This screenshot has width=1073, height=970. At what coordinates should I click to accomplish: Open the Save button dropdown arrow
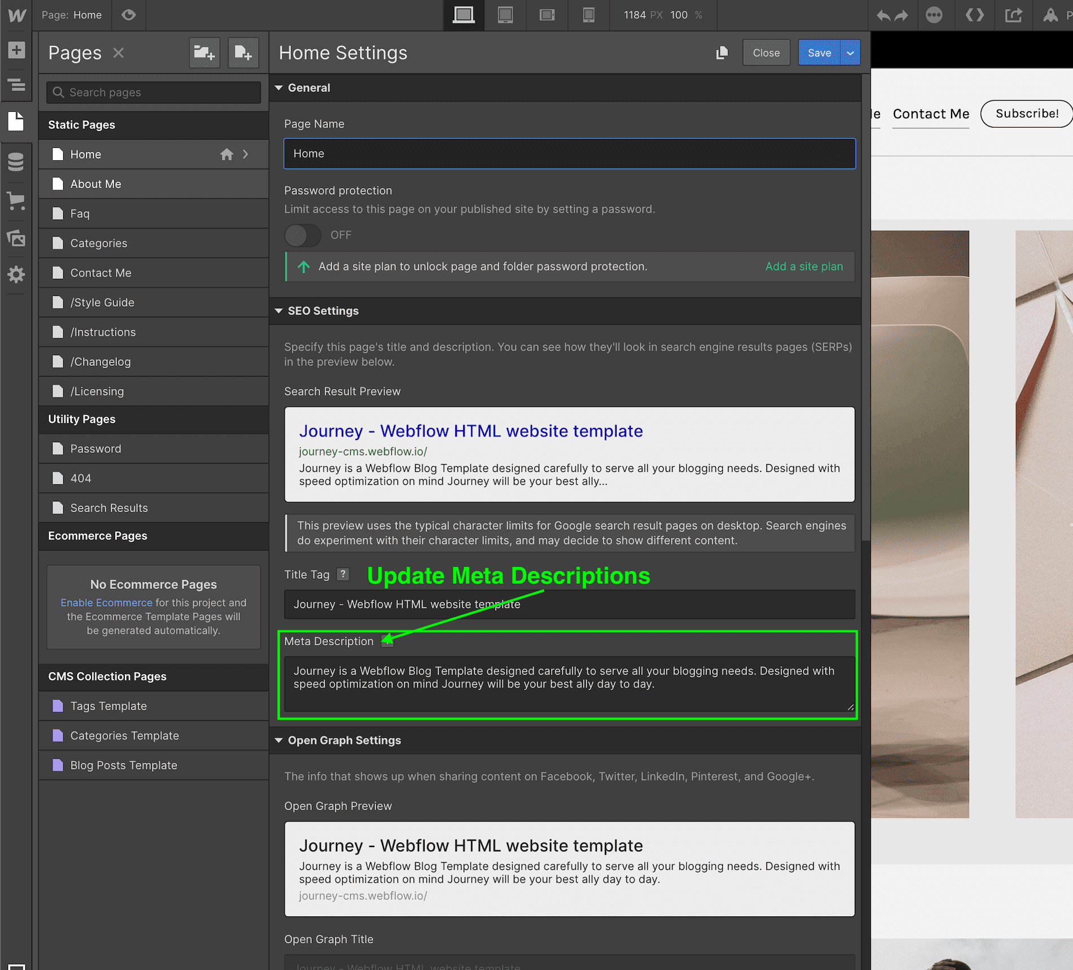pyautogui.click(x=850, y=53)
